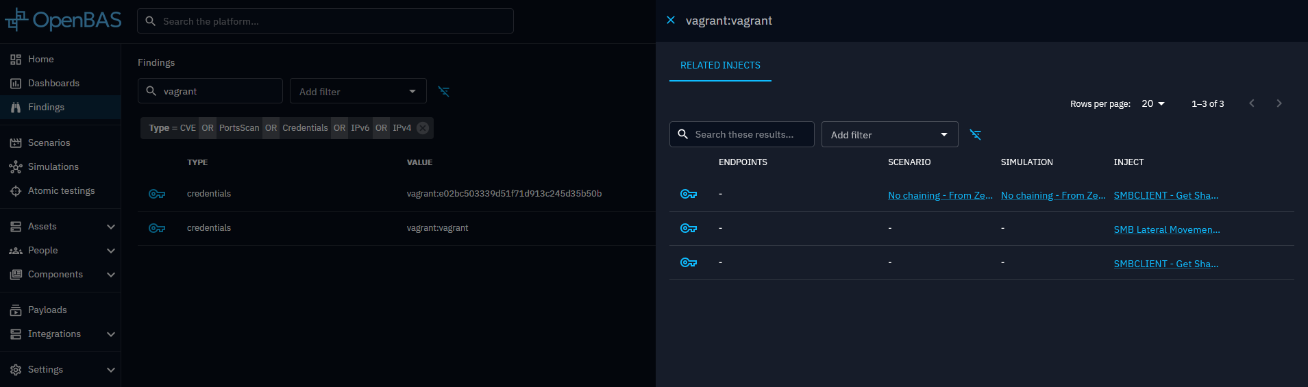The height and width of the screenshot is (387, 1308).
Task: Click the OpenBAS logo
Action: pos(63,21)
